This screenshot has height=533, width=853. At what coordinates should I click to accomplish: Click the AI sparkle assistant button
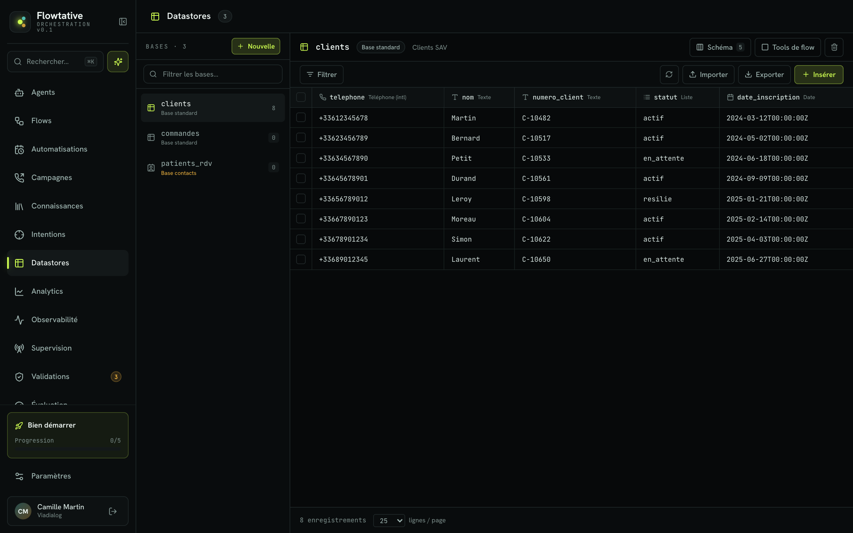pos(118,62)
